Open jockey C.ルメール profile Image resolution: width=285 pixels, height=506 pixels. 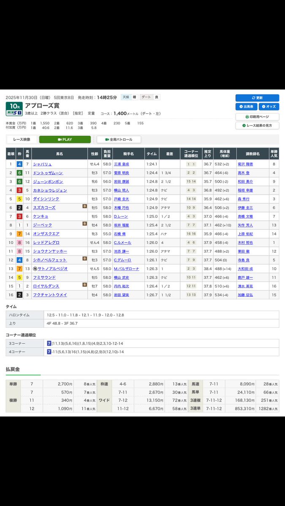pyautogui.click(x=122, y=242)
